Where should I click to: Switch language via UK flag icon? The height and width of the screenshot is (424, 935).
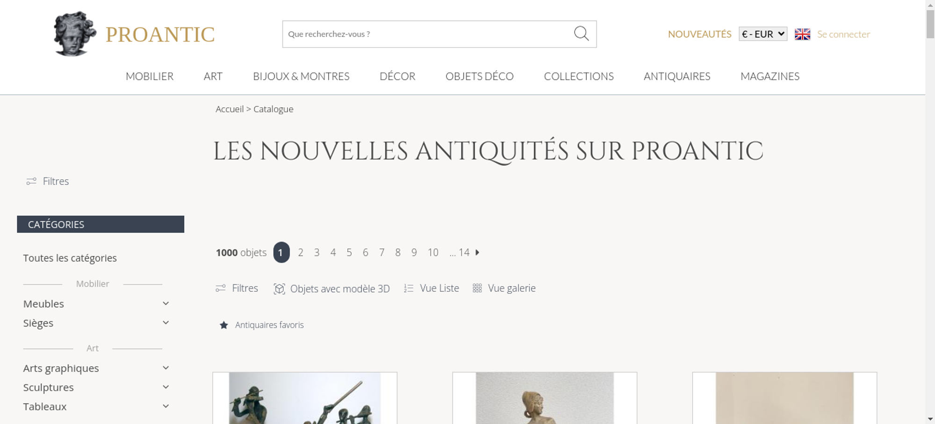(x=802, y=34)
